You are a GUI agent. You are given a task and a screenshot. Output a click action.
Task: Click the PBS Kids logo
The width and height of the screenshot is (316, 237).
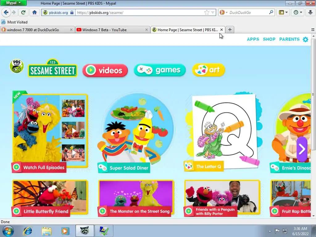[x=17, y=66]
